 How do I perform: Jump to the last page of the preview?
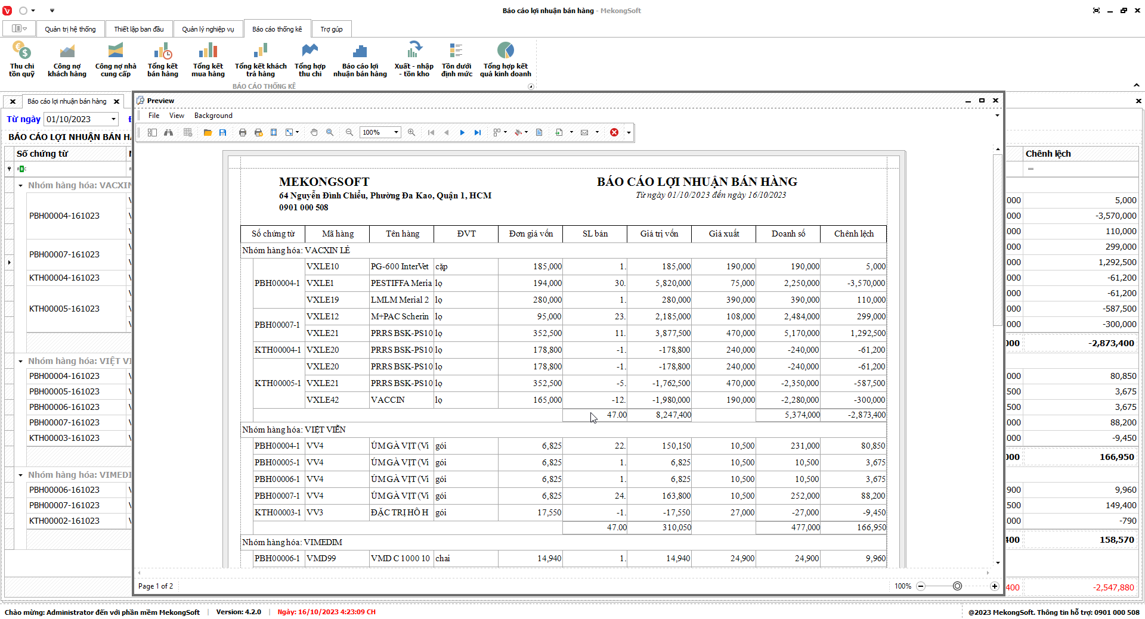click(478, 132)
